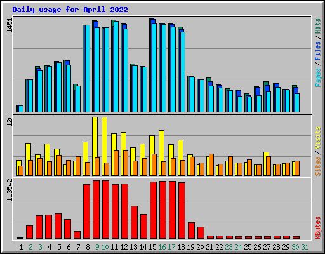Select green day label 31
This screenshot has height=254, width=325.
pyautogui.click(x=305, y=247)
